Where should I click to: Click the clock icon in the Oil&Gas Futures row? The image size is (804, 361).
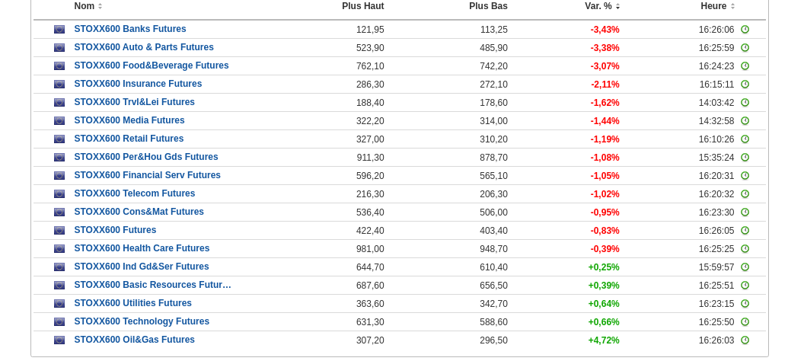[745, 340]
